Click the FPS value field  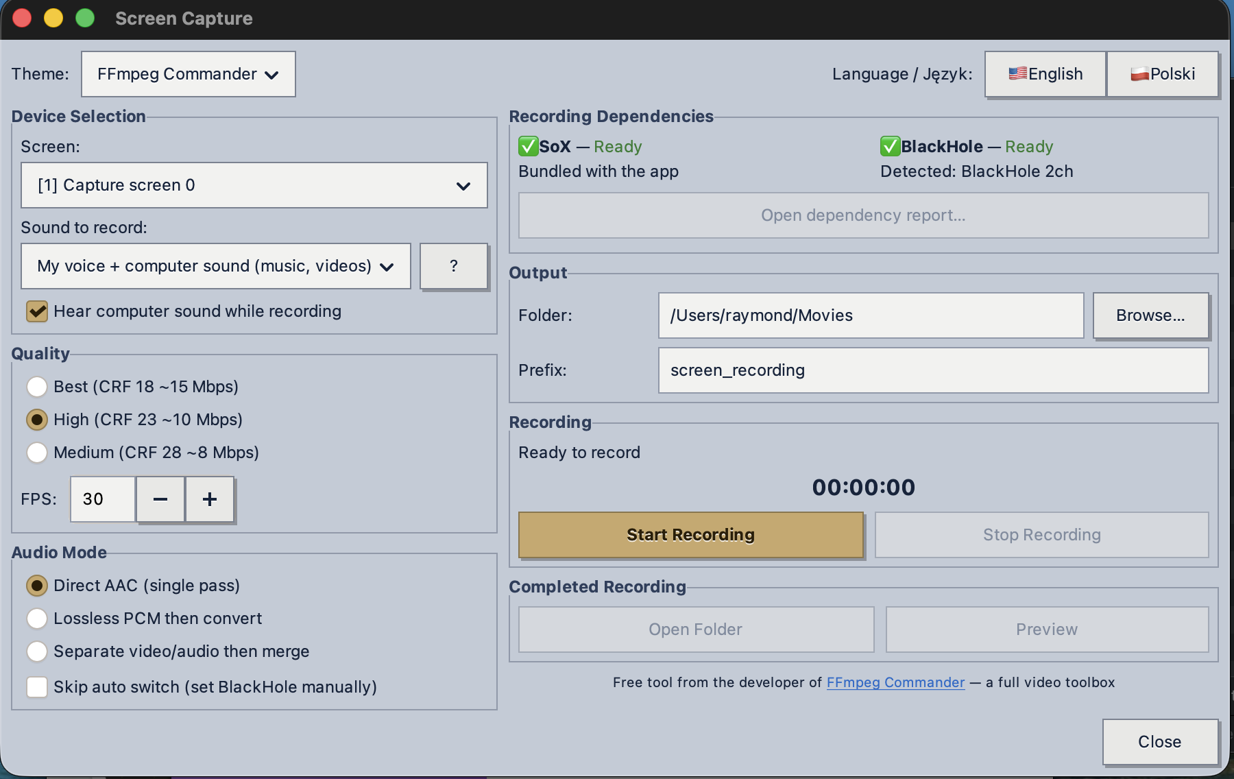click(x=103, y=499)
